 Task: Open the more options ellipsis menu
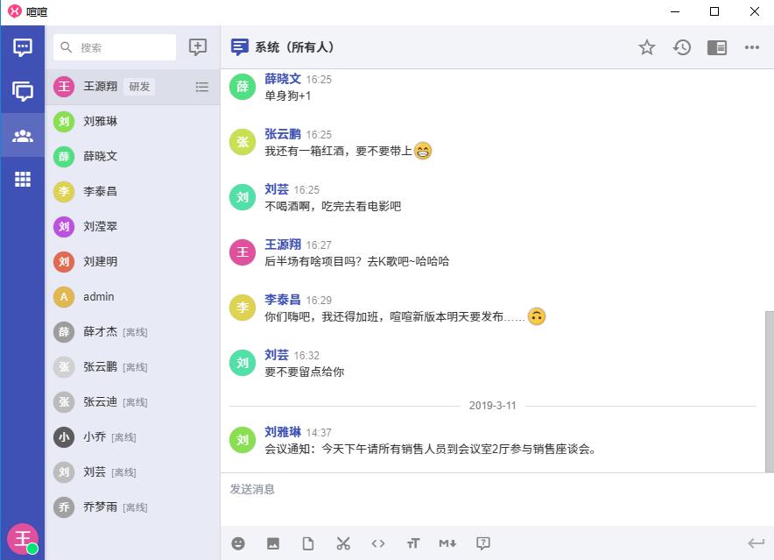[x=752, y=47]
